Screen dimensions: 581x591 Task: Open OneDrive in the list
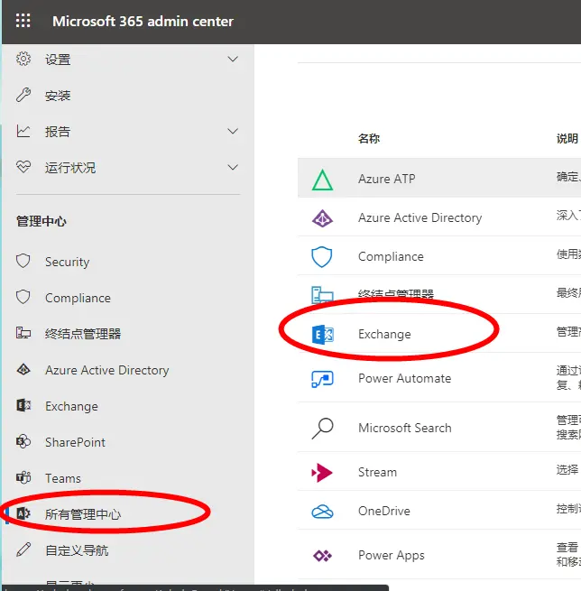[x=384, y=511]
